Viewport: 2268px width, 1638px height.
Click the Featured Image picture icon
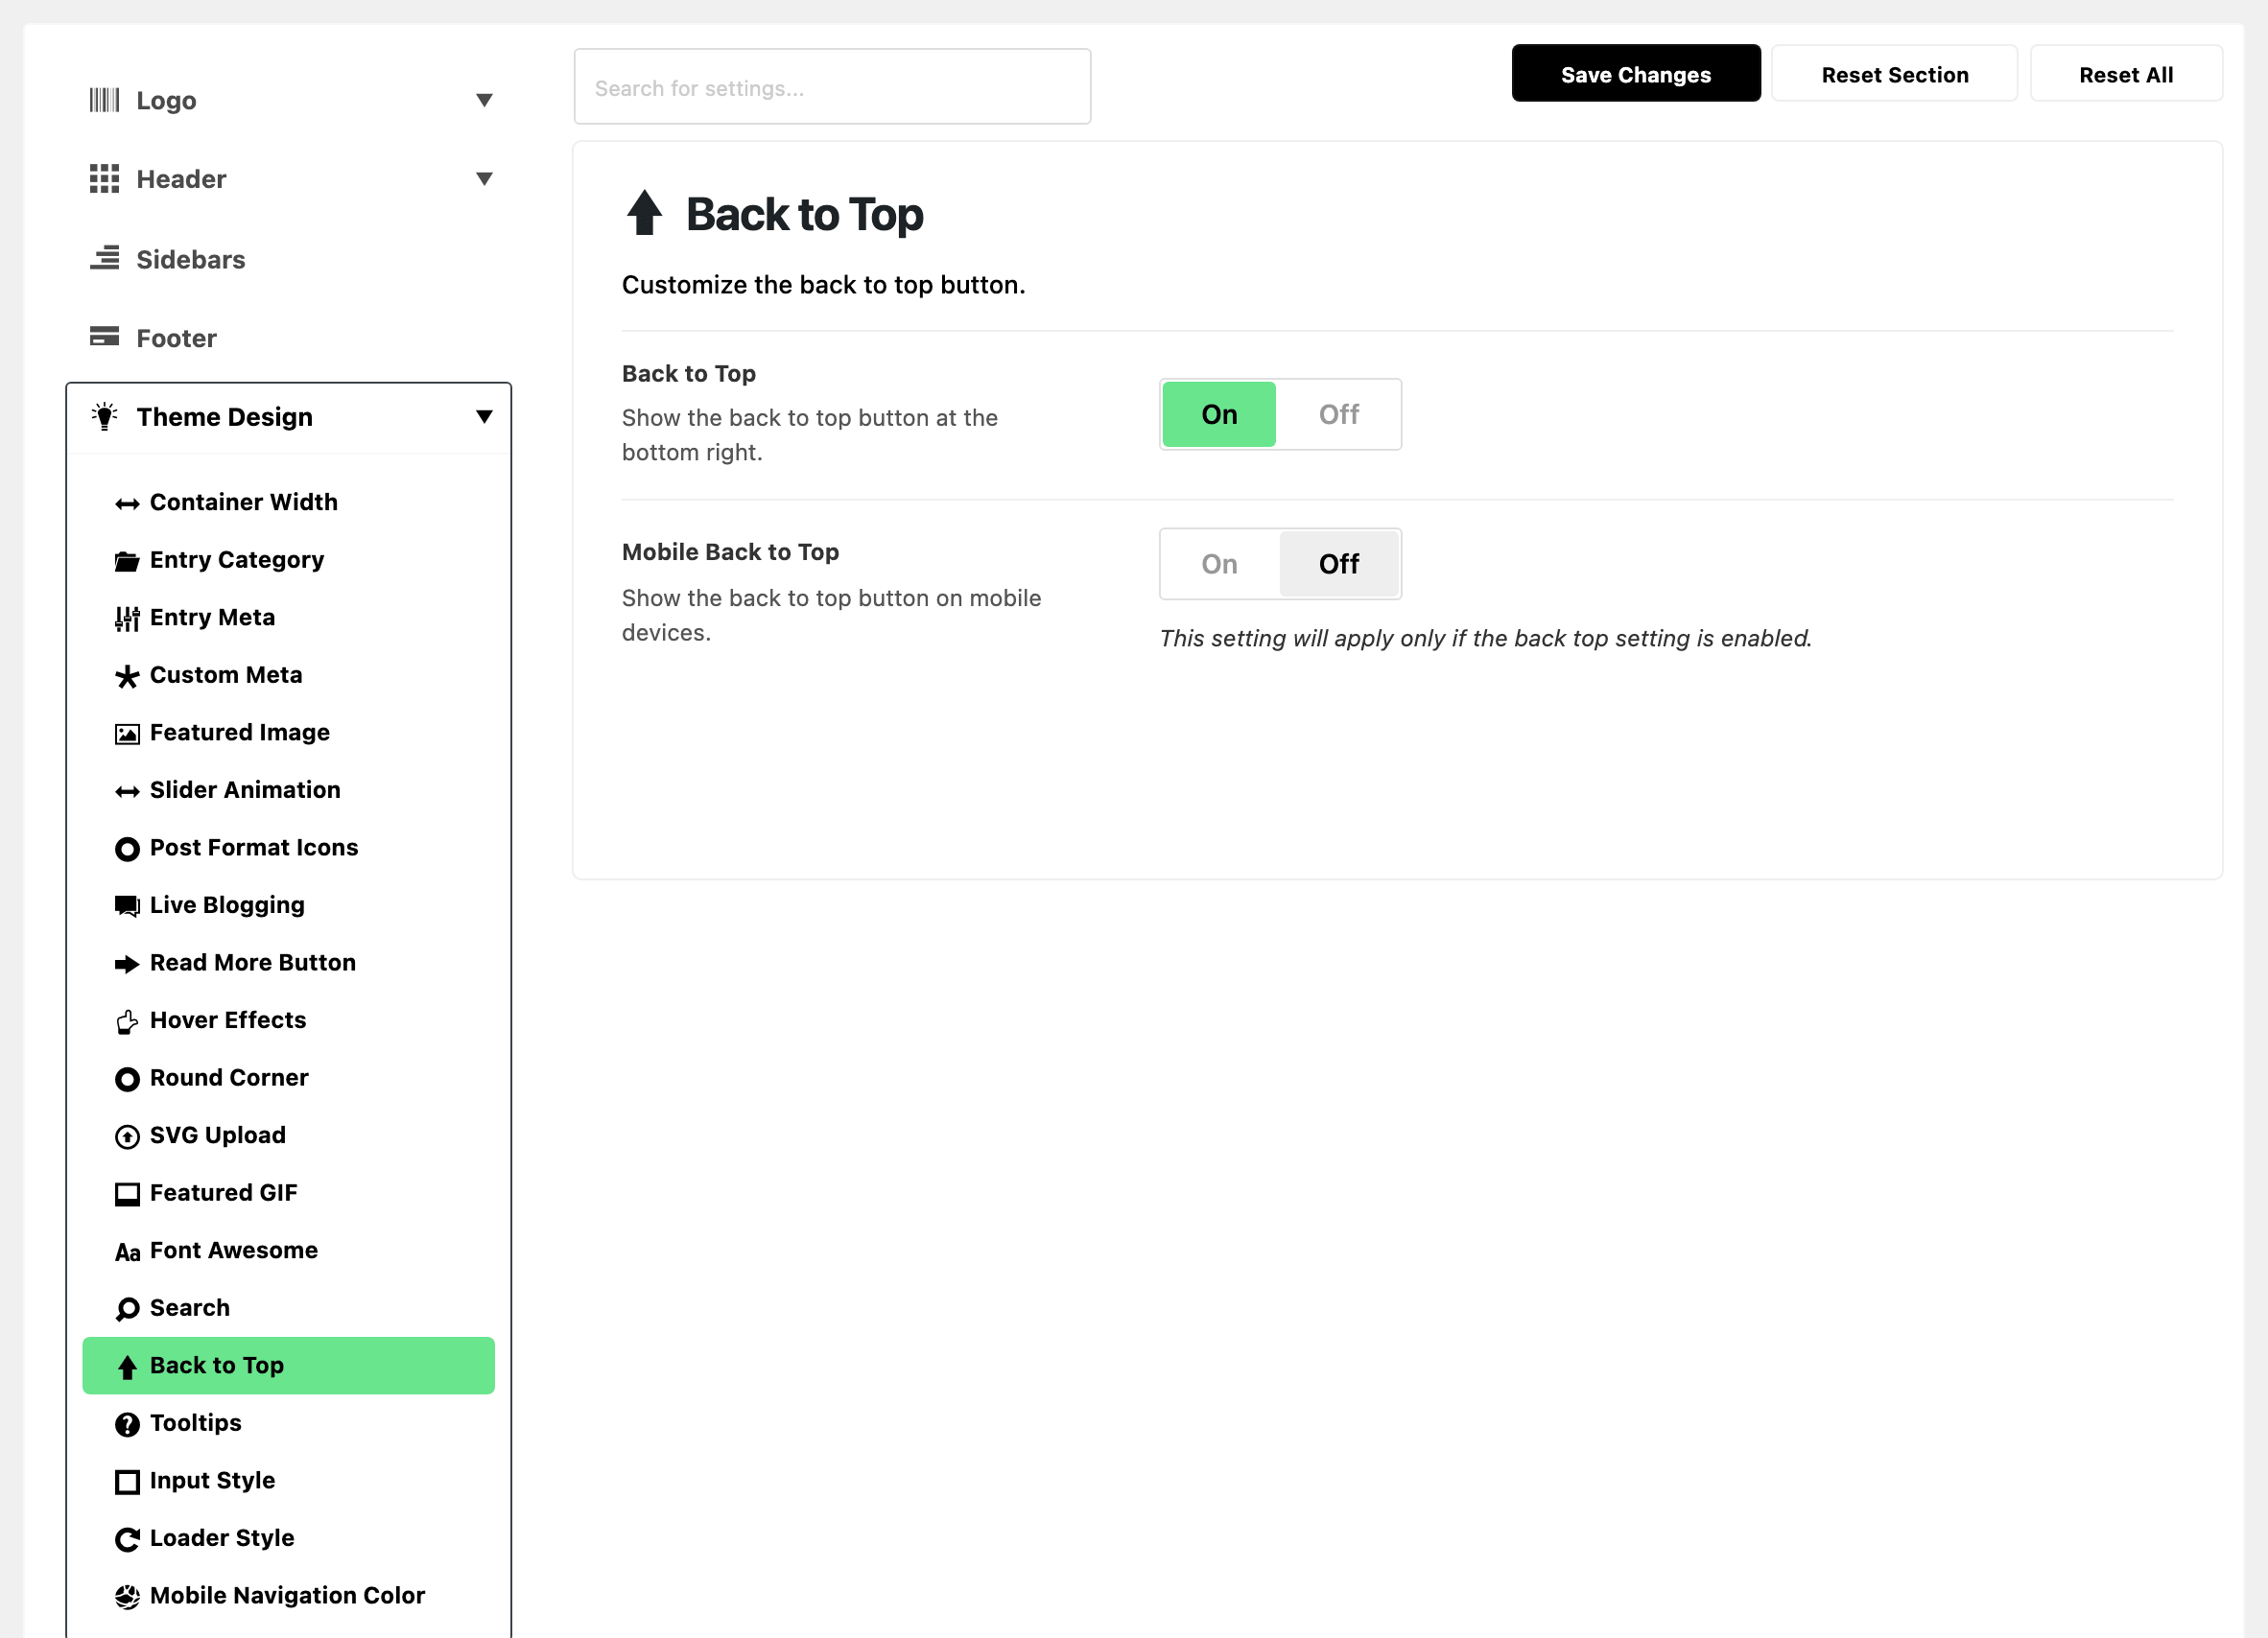click(x=127, y=734)
